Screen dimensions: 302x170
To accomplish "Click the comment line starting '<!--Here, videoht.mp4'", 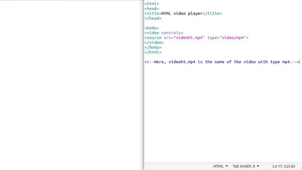I will click(222, 62).
